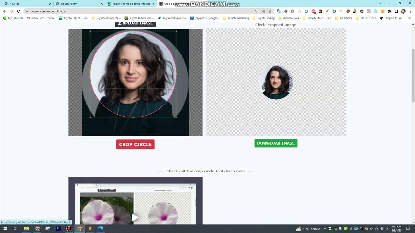Bookmark this page with star icon

click(x=270, y=11)
